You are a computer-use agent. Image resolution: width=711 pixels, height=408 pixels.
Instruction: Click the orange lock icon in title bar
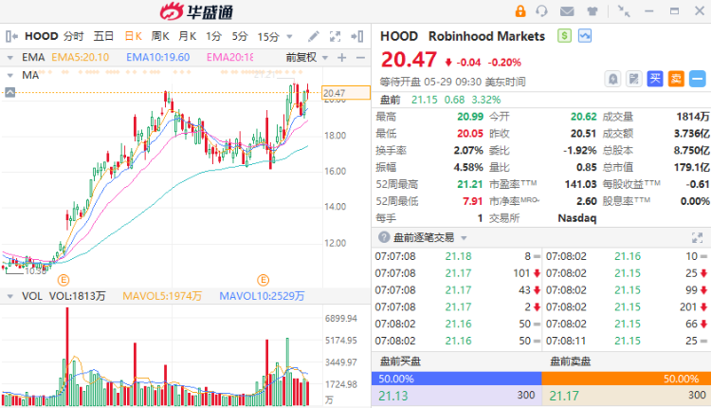[520, 10]
